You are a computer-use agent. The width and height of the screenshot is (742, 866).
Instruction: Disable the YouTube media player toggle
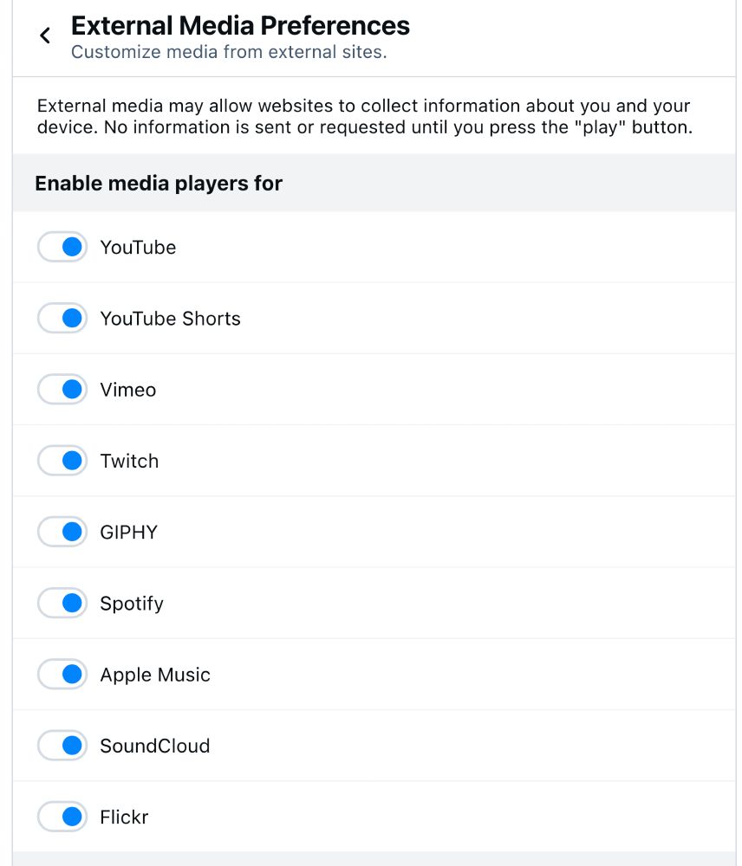(62, 247)
